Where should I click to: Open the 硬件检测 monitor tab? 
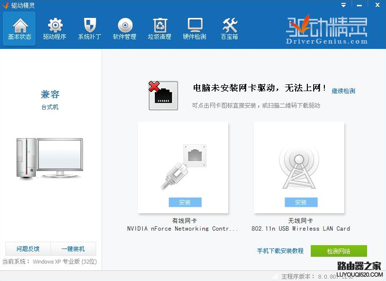[x=195, y=29]
